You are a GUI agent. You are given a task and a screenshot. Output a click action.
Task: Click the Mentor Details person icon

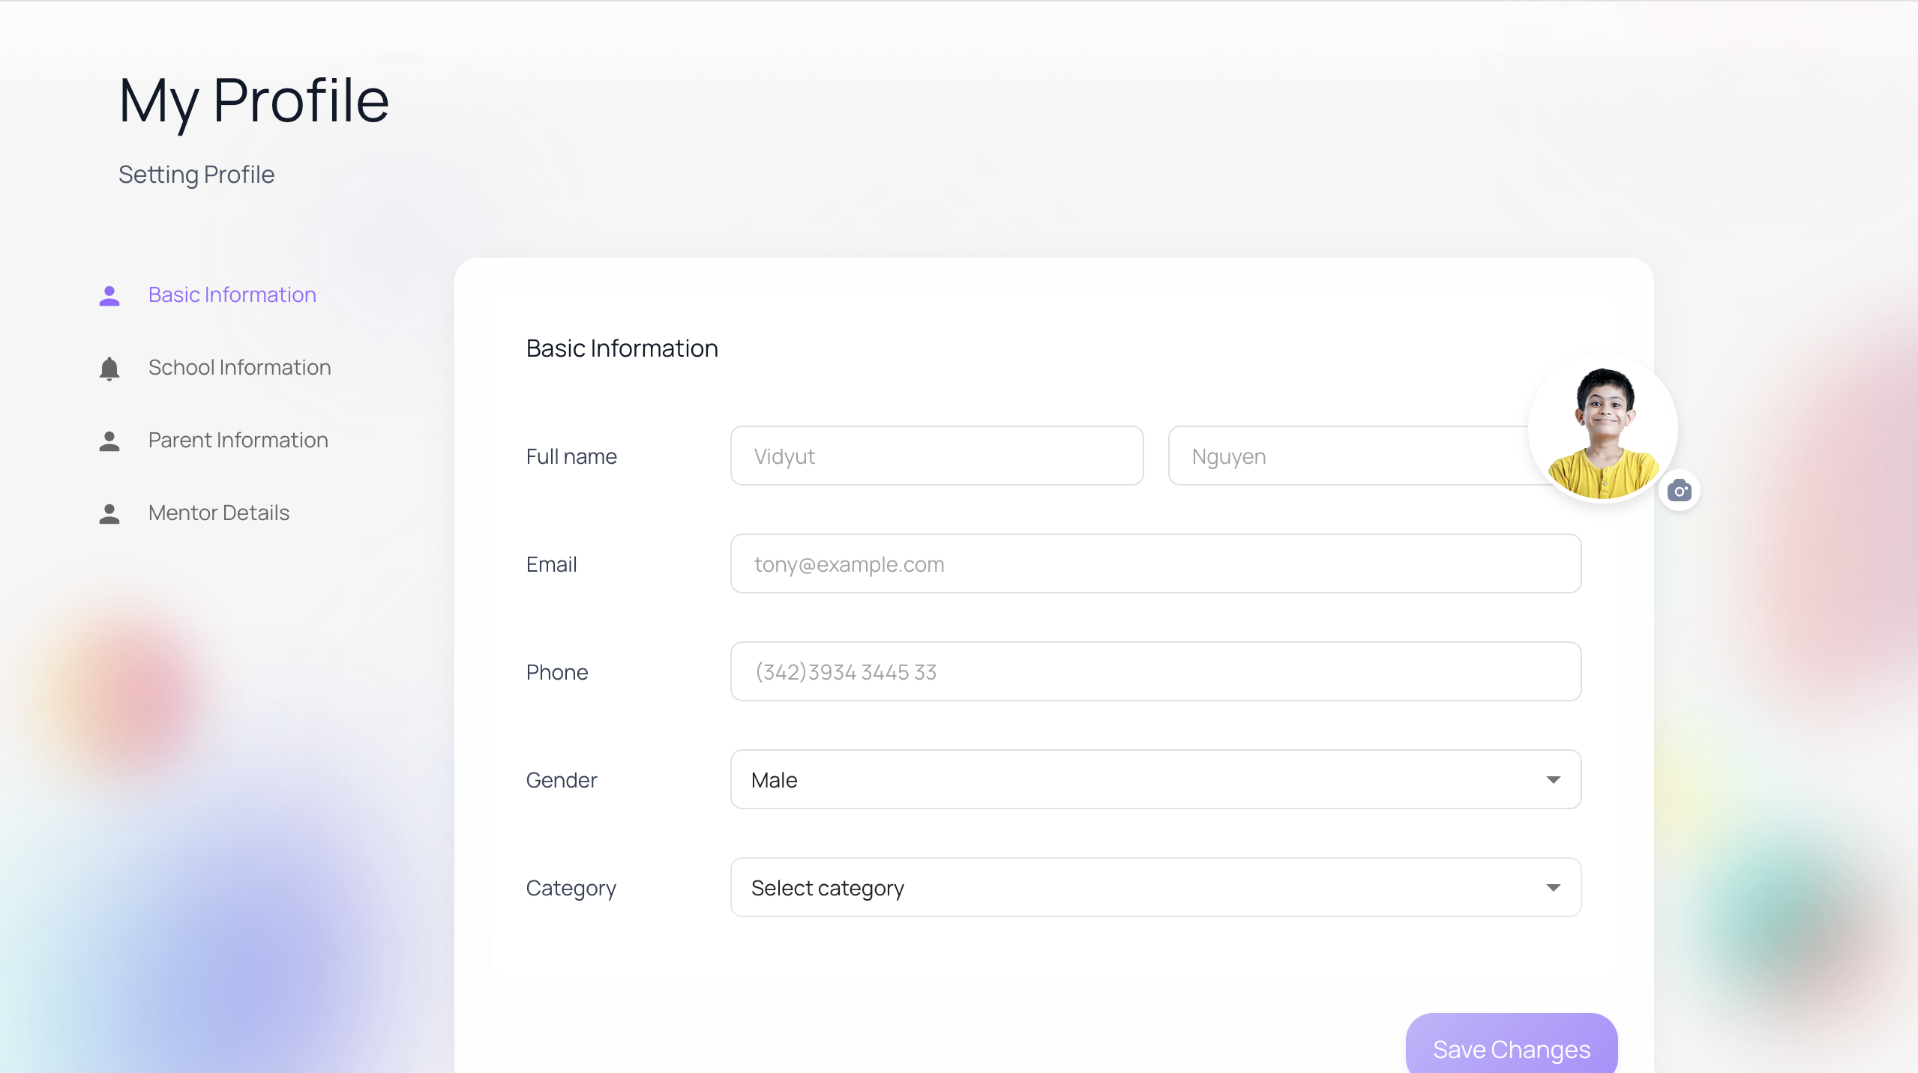pos(109,513)
